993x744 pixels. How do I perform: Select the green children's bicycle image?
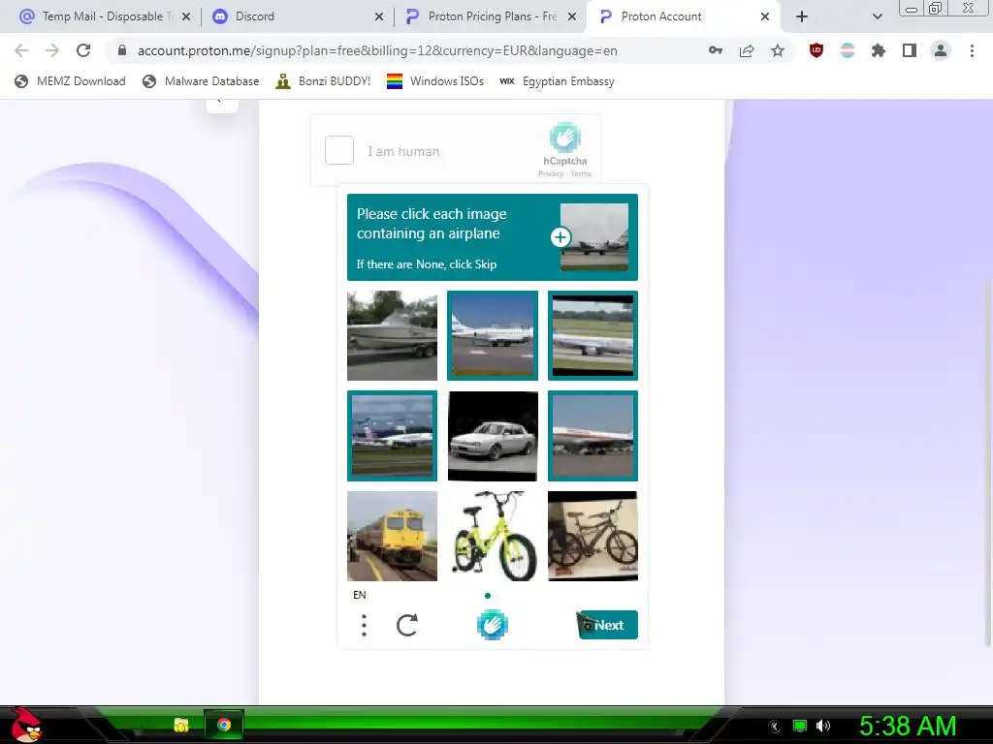tap(493, 536)
